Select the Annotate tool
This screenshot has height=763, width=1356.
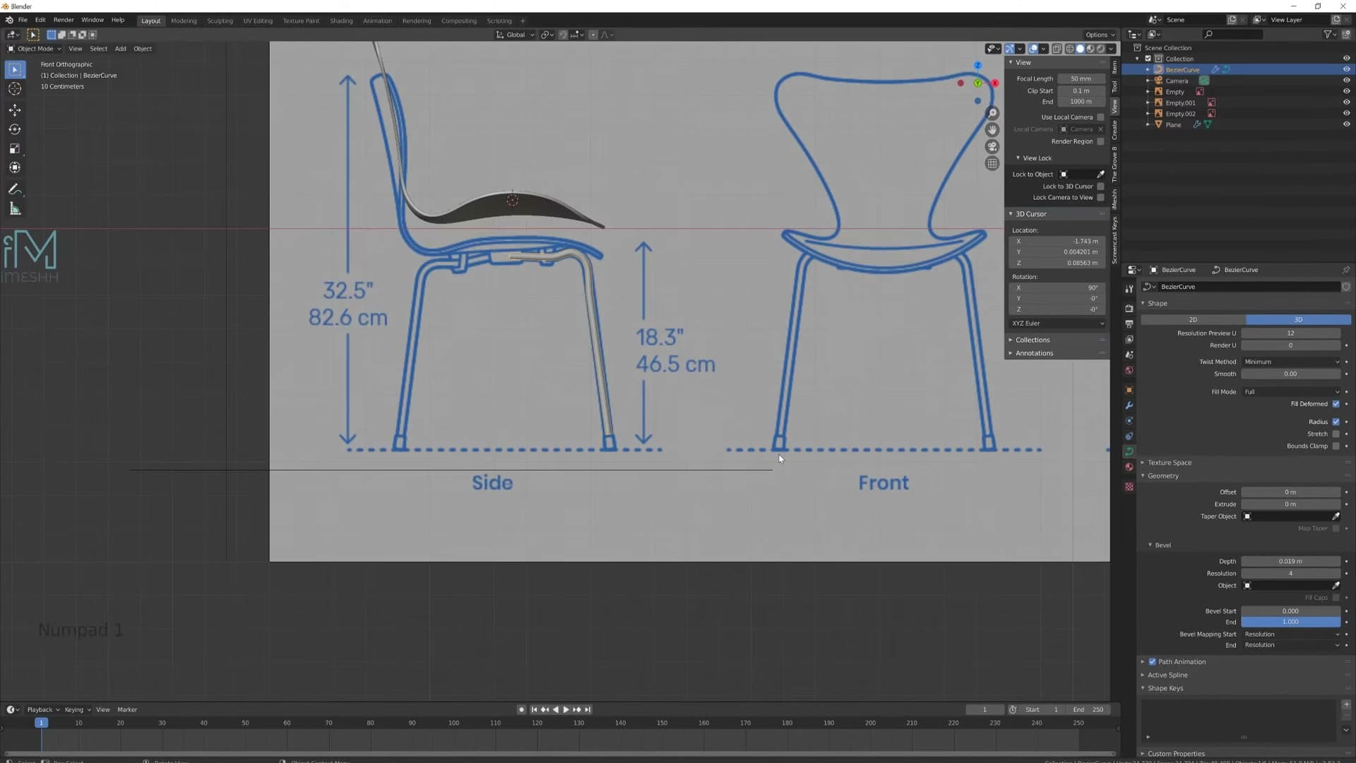[15, 189]
